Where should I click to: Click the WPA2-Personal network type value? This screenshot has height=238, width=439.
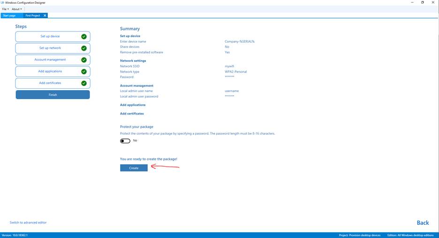(x=236, y=72)
